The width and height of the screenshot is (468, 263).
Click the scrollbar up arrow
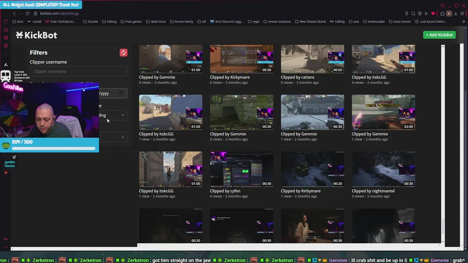pyautogui.click(x=443, y=46)
